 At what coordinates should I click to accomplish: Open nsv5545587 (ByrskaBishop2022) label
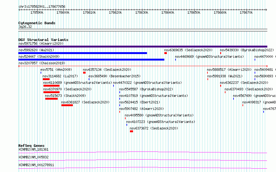[146, 89]
